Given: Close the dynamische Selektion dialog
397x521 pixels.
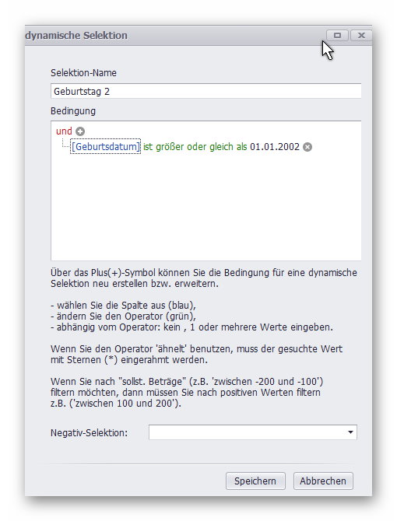Looking at the screenshot, I should [361, 35].
